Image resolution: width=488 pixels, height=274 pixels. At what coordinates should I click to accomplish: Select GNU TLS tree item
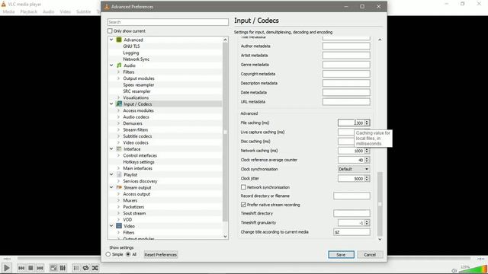[x=131, y=46]
